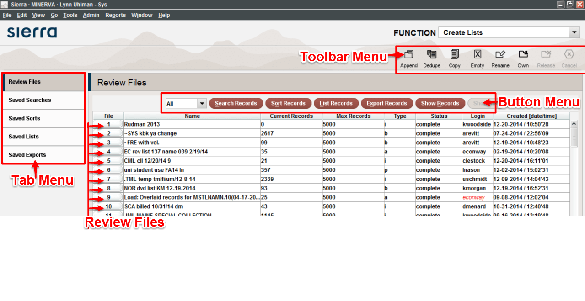Open the Window menu
585x301 pixels.
pyautogui.click(x=142, y=15)
